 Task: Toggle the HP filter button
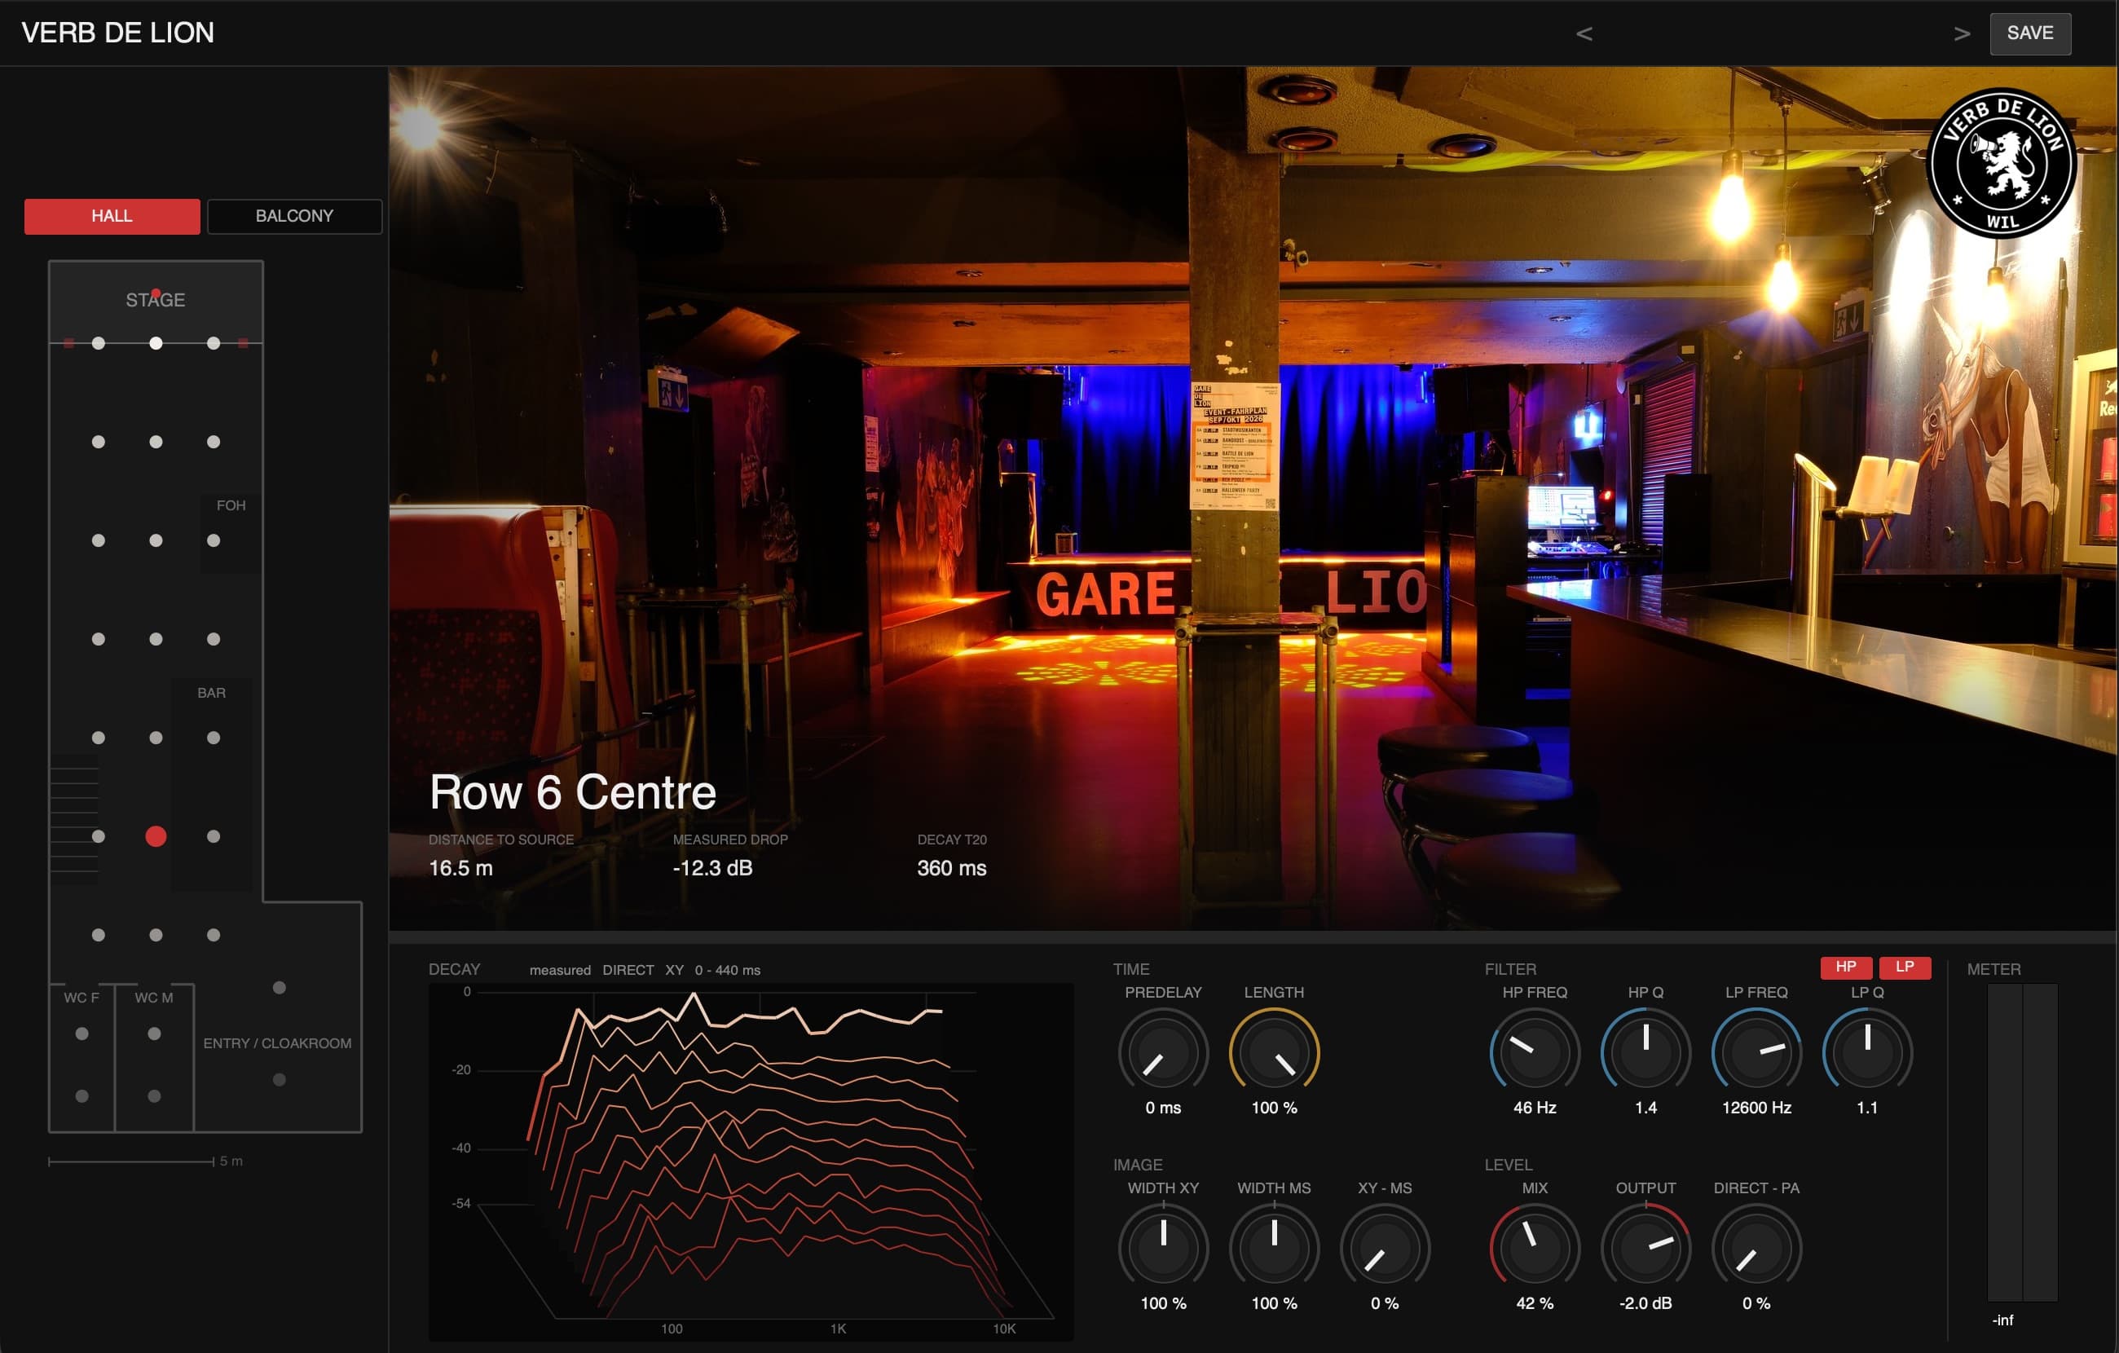point(1845,967)
